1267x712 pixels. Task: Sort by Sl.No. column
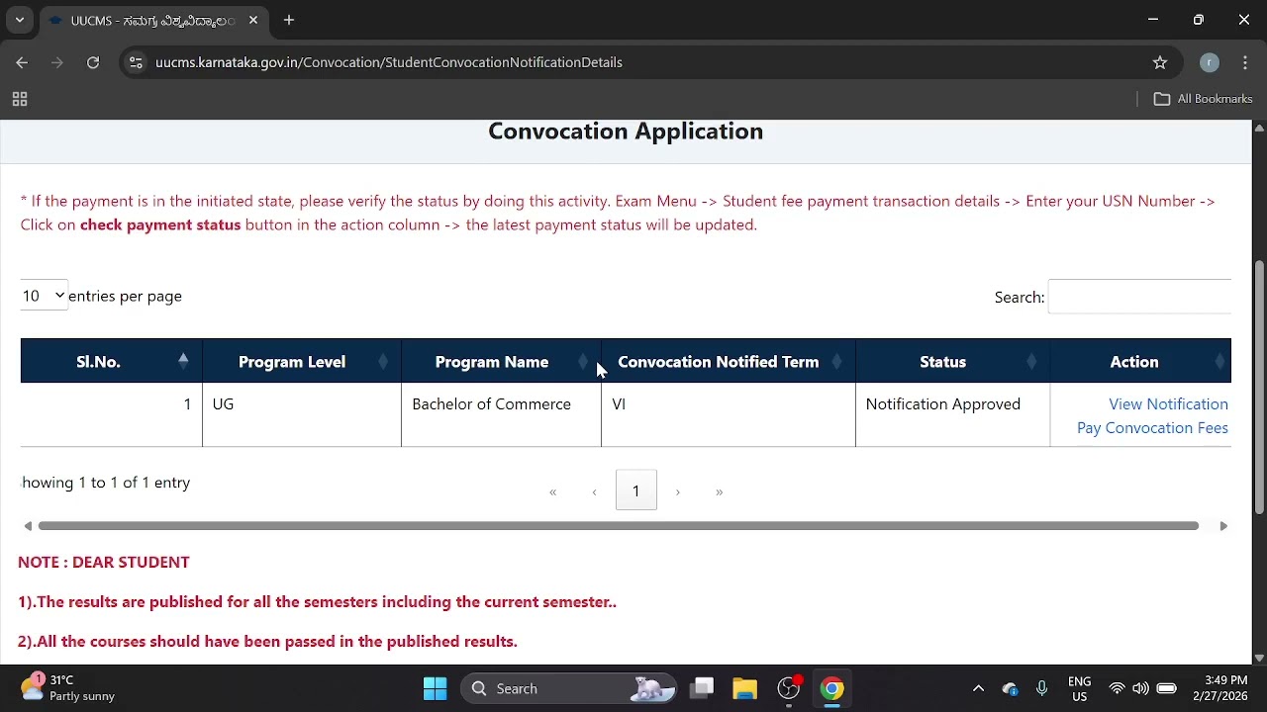(x=111, y=362)
